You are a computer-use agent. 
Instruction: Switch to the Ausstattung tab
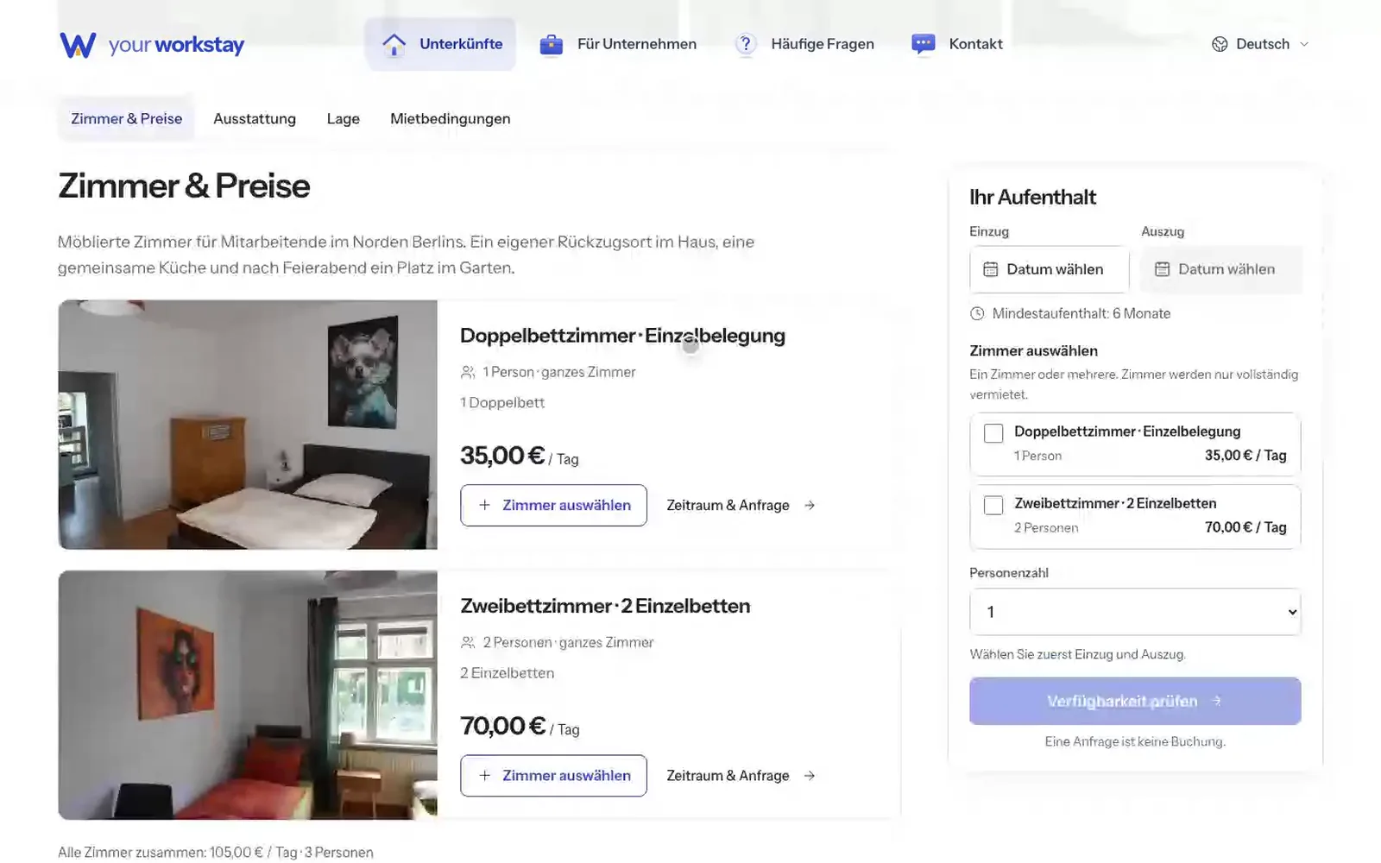tap(255, 118)
